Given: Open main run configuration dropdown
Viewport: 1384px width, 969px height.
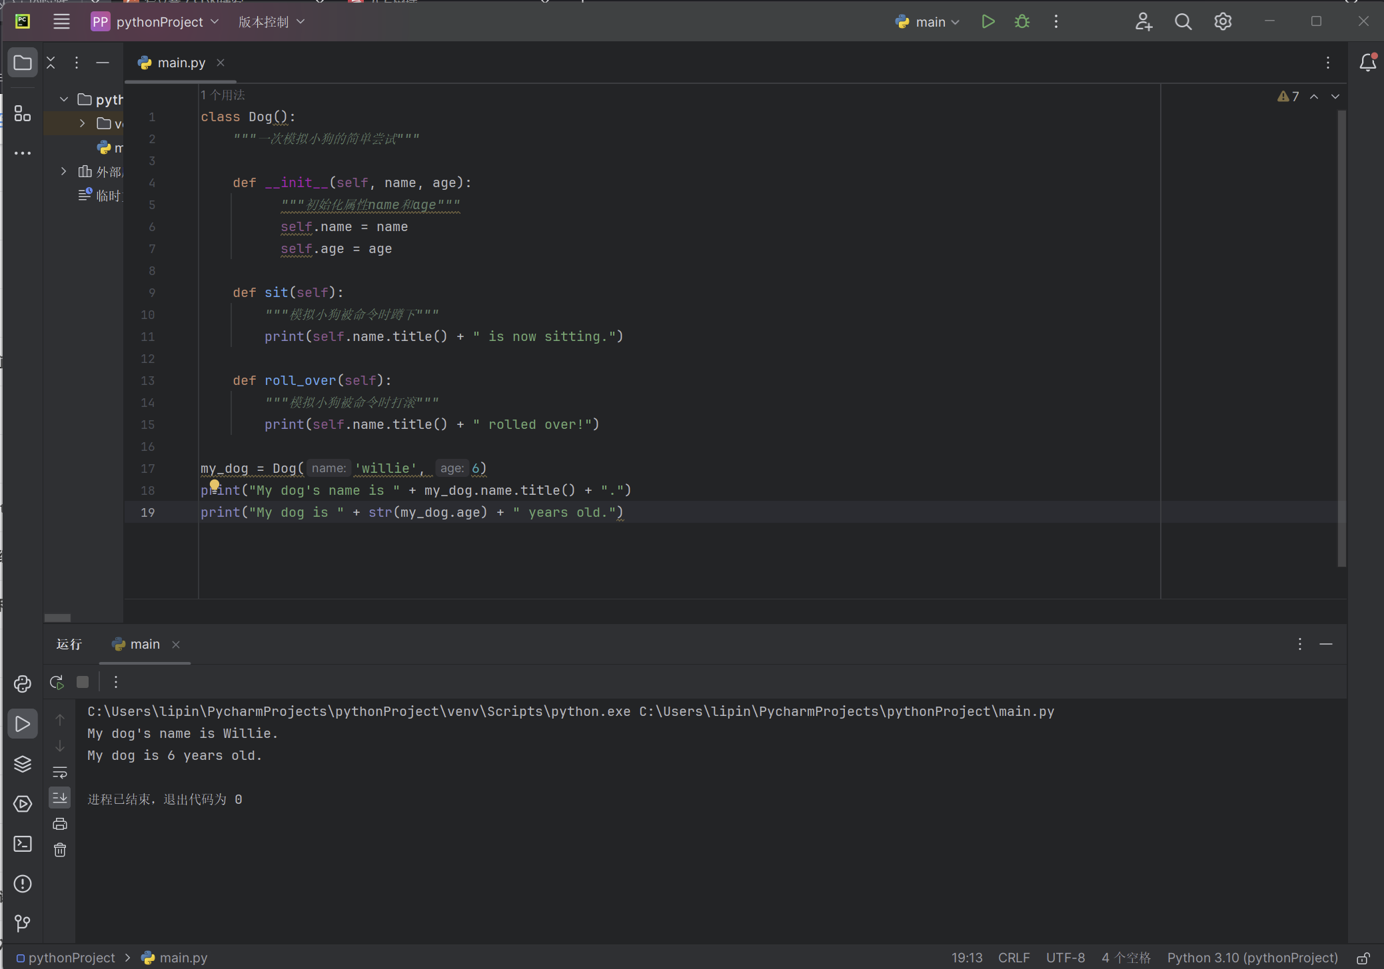Looking at the screenshot, I should (x=928, y=21).
